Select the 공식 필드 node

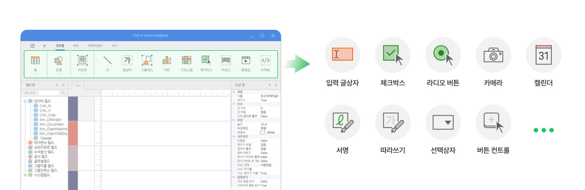coord(41,156)
